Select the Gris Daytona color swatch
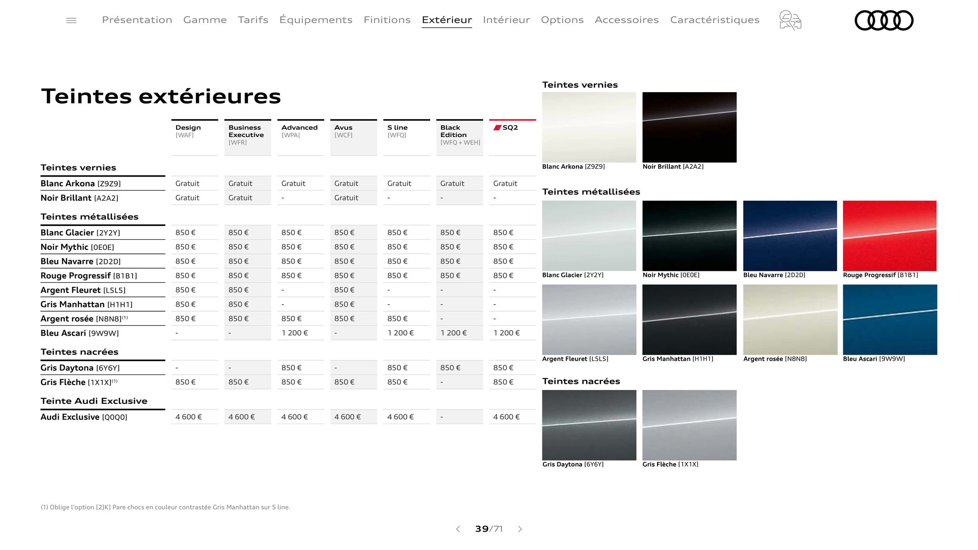 tap(589, 425)
